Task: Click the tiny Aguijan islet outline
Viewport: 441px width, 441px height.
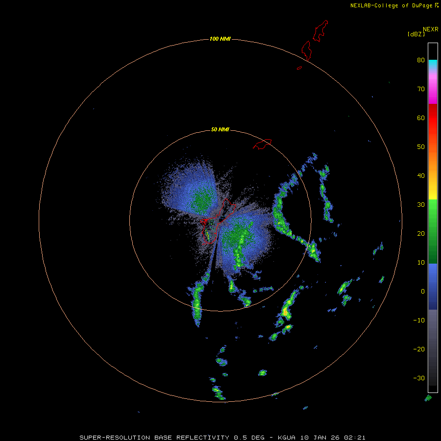Action: tap(299, 68)
